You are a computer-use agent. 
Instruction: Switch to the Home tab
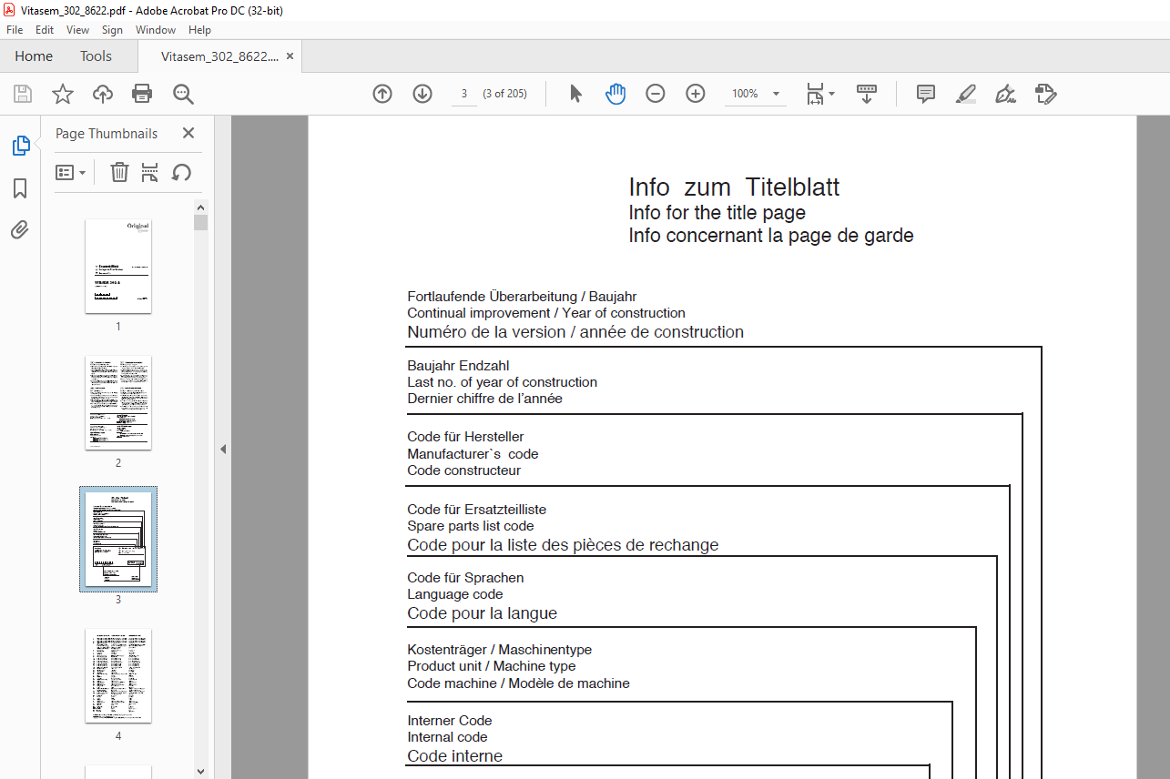(x=34, y=56)
